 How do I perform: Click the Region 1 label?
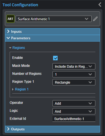tap(22, 89)
